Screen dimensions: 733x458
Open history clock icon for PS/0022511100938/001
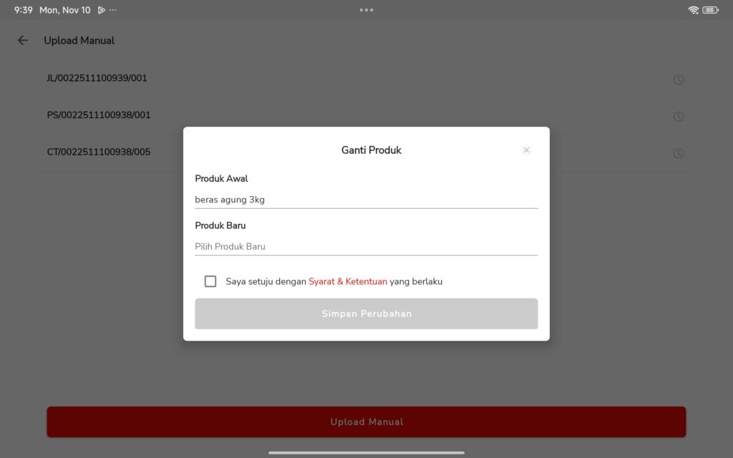(x=679, y=117)
